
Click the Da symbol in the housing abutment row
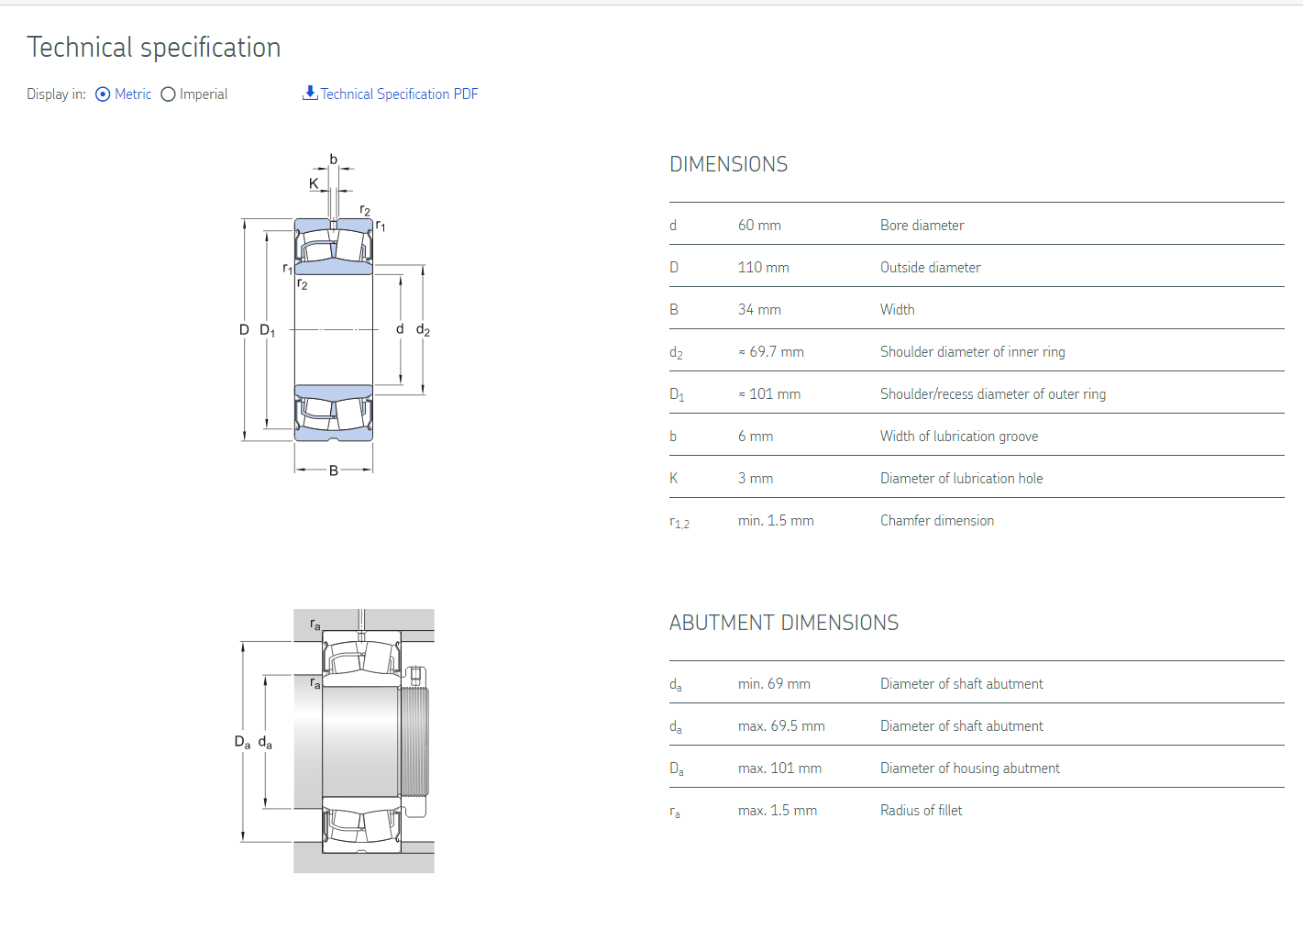677,769
